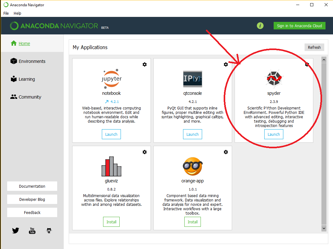The width and height of the screenshot is (333, 249).
Task: Click the orange-app version 1.0.1 text
Action: pos(193,189)
